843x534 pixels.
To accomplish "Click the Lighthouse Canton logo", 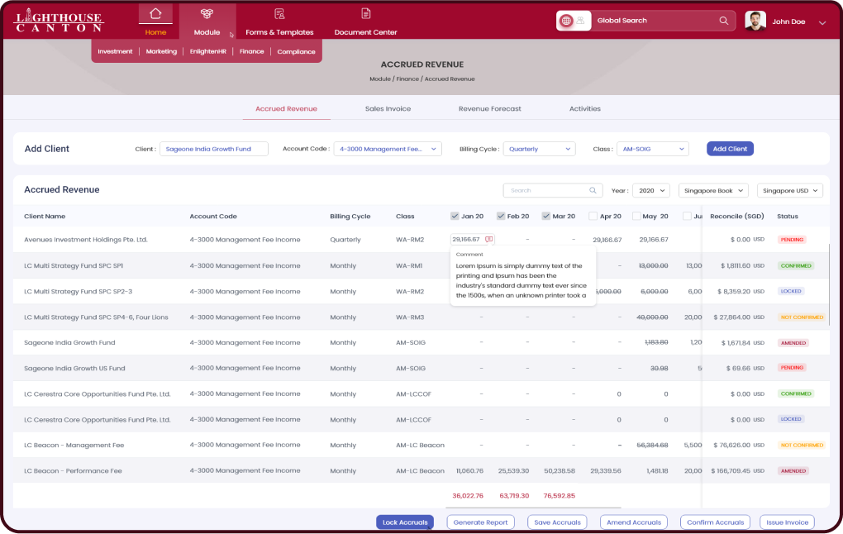I will pyautogui.click(x=58, y=21).
